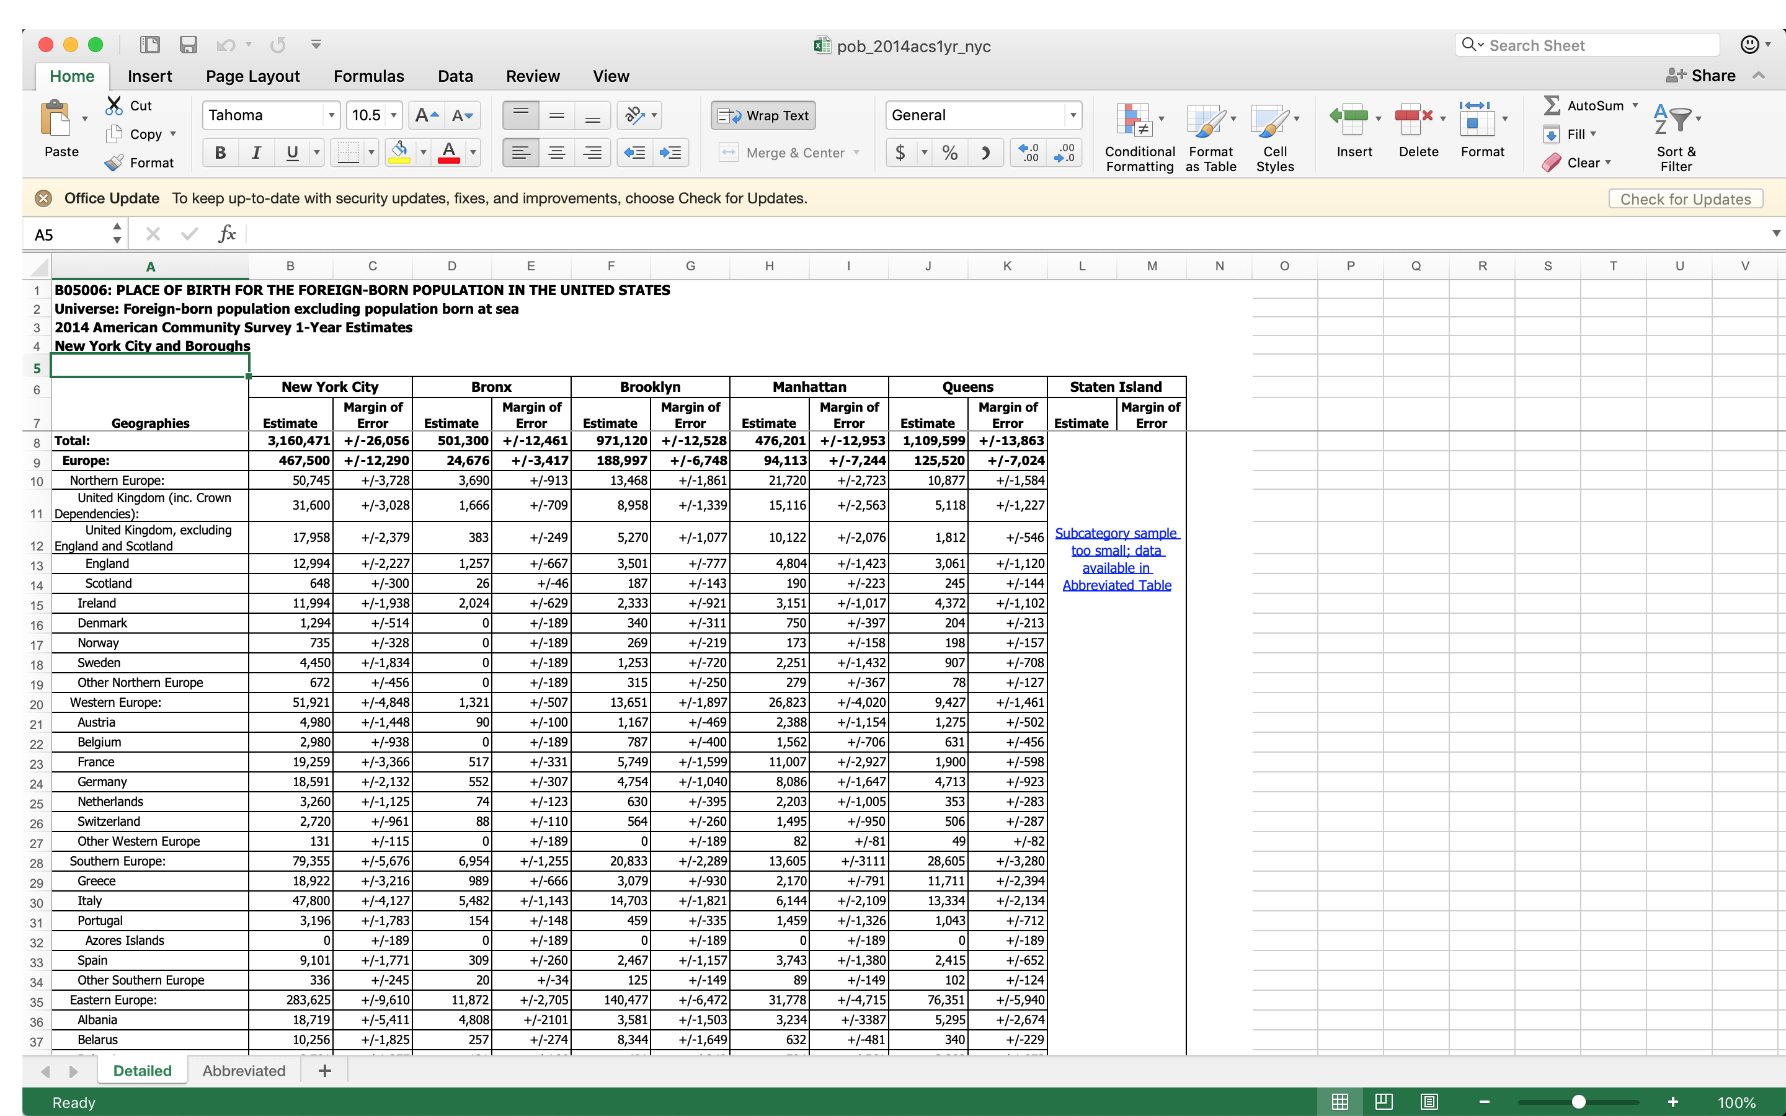Screen dimensions: 1786x1116
Task: Click the Search Sheet field
Action: [1588, 45]
